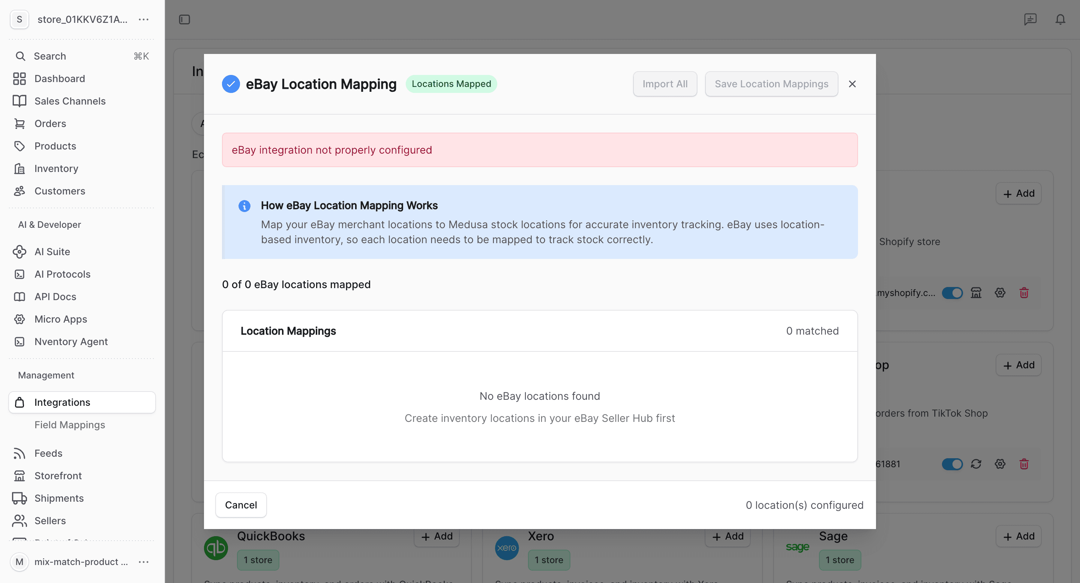The image size is (1080, 583).
Task: Add a Shopify store with Add button
Action: tap(1018, 193)
